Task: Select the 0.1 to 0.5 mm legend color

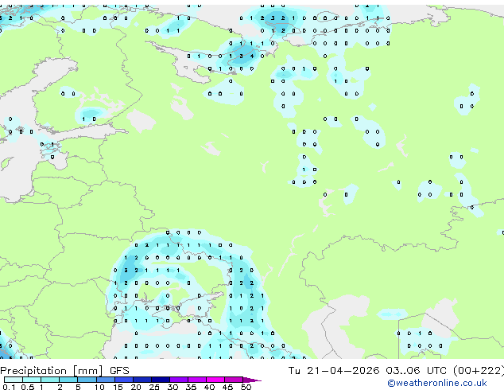Action: click(x=14, y=380)
